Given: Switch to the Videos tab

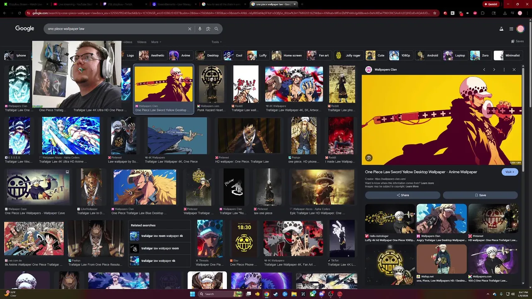Looking at the screenshot, I should click(x=142, y=42).
